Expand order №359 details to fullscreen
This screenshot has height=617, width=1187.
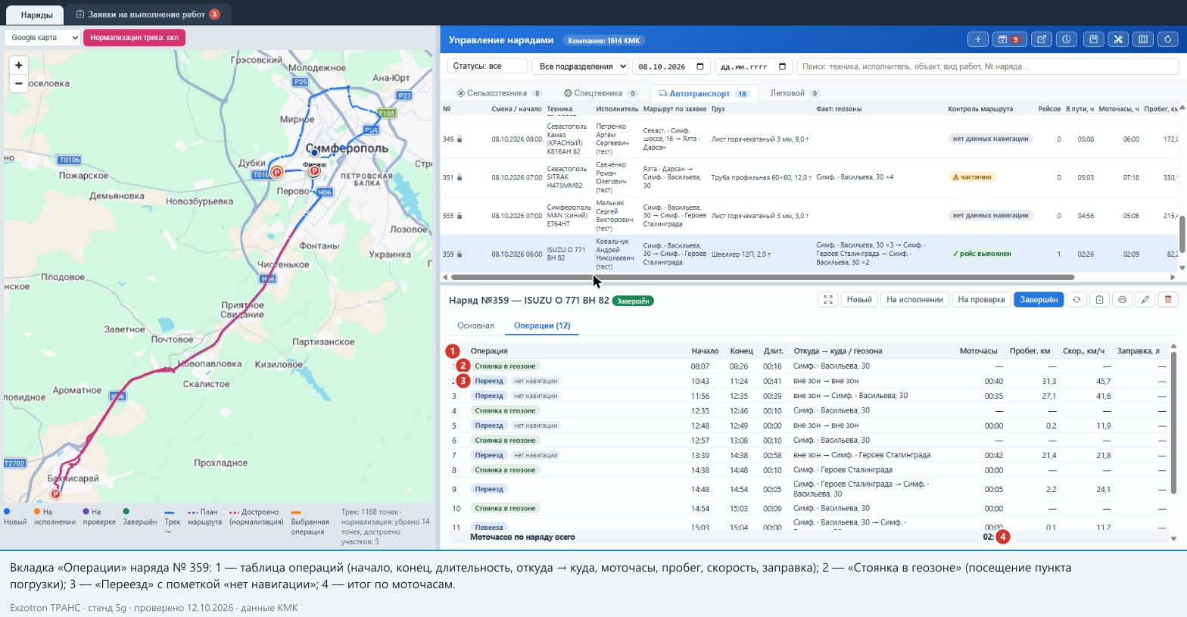(x=828, y=300)
